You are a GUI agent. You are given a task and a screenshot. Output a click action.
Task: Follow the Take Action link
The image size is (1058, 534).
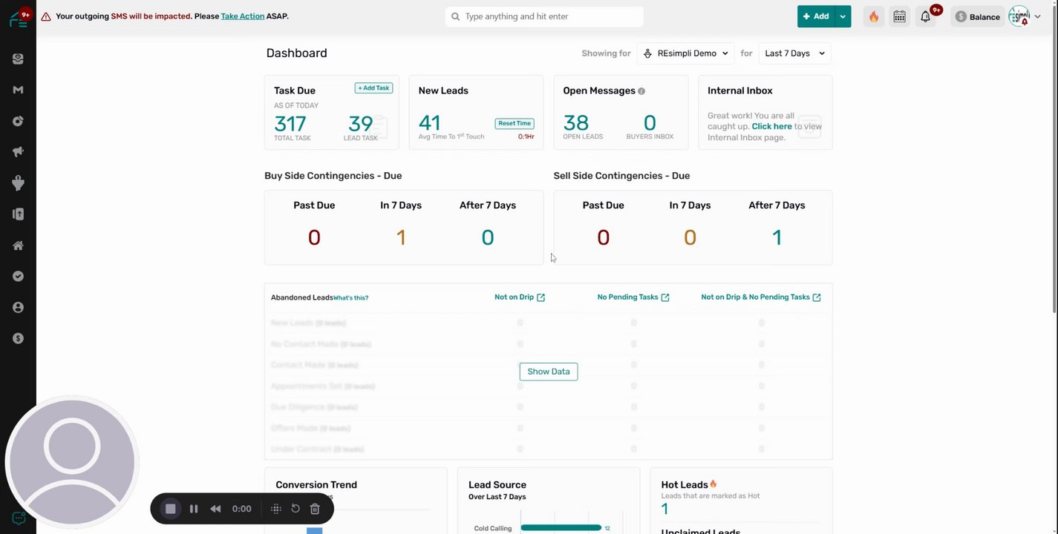pos(243,16)
